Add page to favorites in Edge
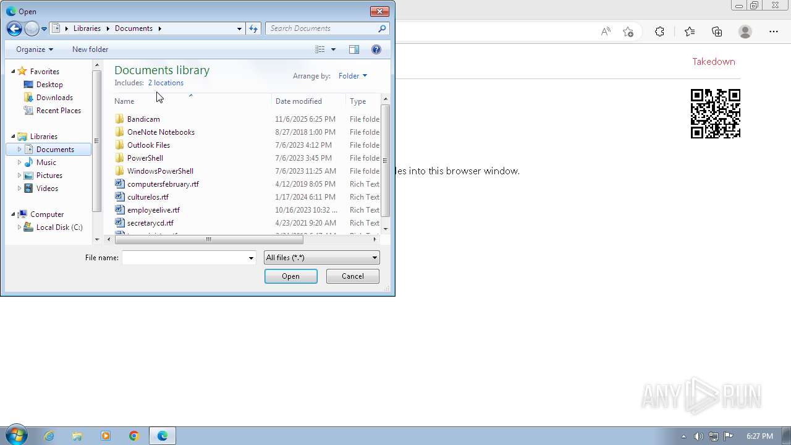This screenshot has height=445, width=791. click(x=628, y=32)
